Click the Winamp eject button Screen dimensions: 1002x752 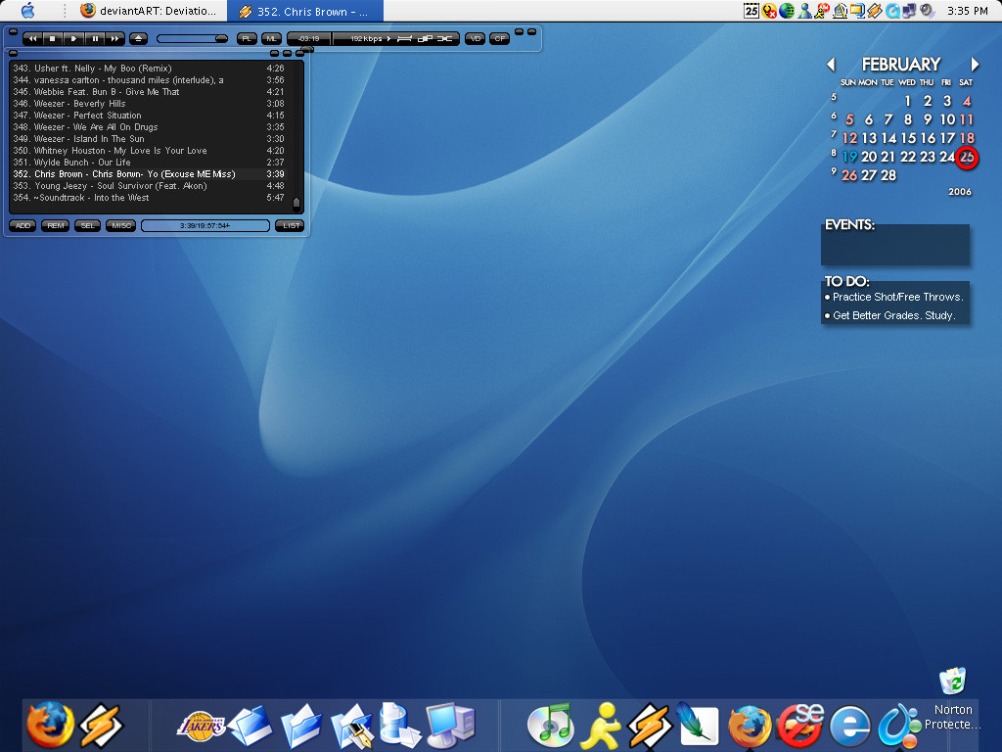(138, 38)
